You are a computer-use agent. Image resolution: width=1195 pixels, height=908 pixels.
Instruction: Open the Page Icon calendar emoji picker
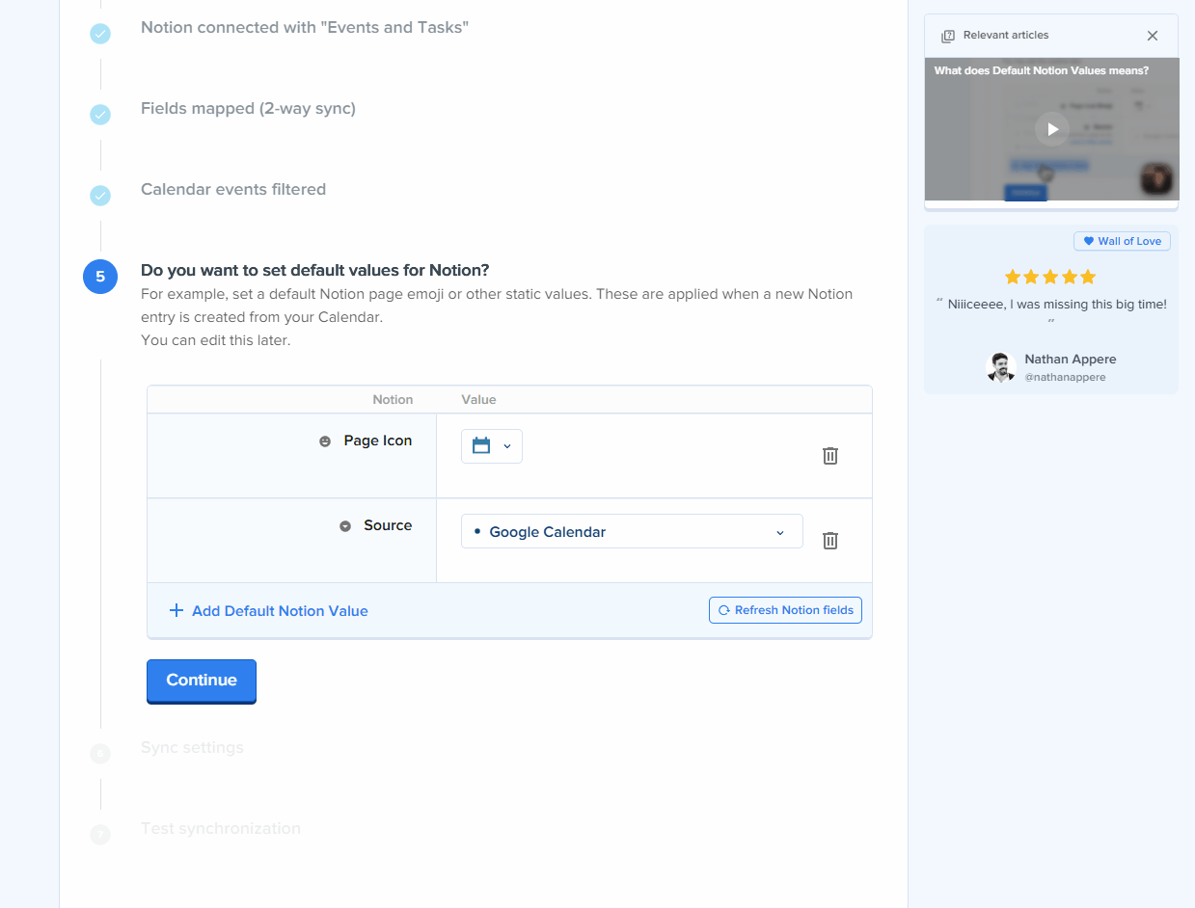click(492, 446)
